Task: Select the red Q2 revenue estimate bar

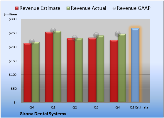Action: (x=71, y=70)
